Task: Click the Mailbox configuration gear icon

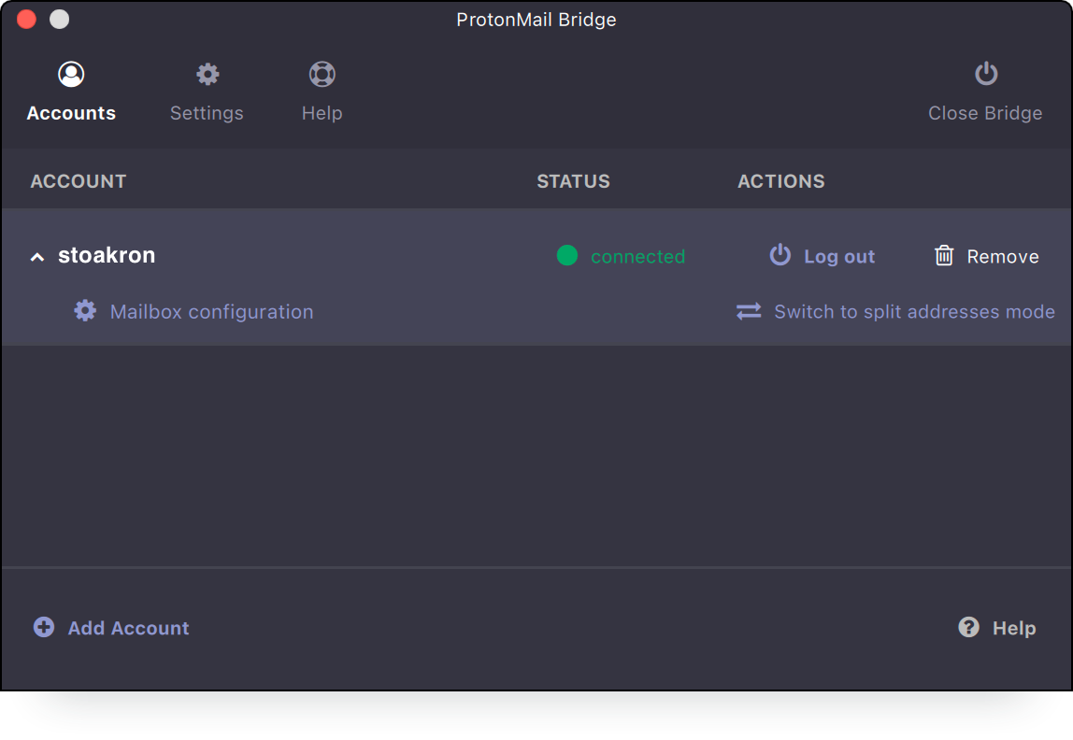Action: pos(85,310)
